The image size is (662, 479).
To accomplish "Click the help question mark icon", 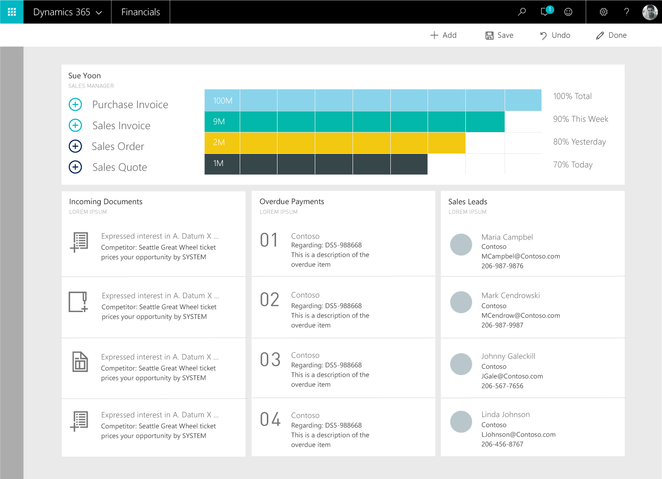I will coord(627,12).
